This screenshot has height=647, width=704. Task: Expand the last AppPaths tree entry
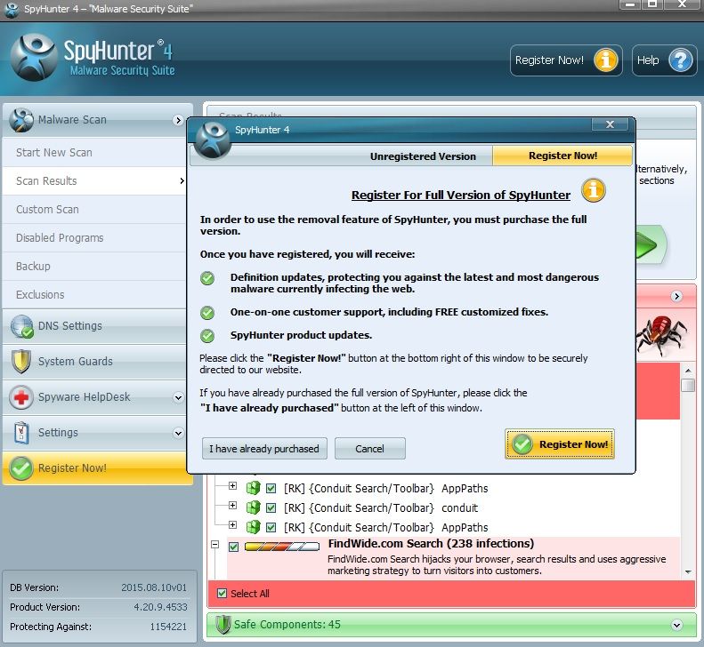232,524
